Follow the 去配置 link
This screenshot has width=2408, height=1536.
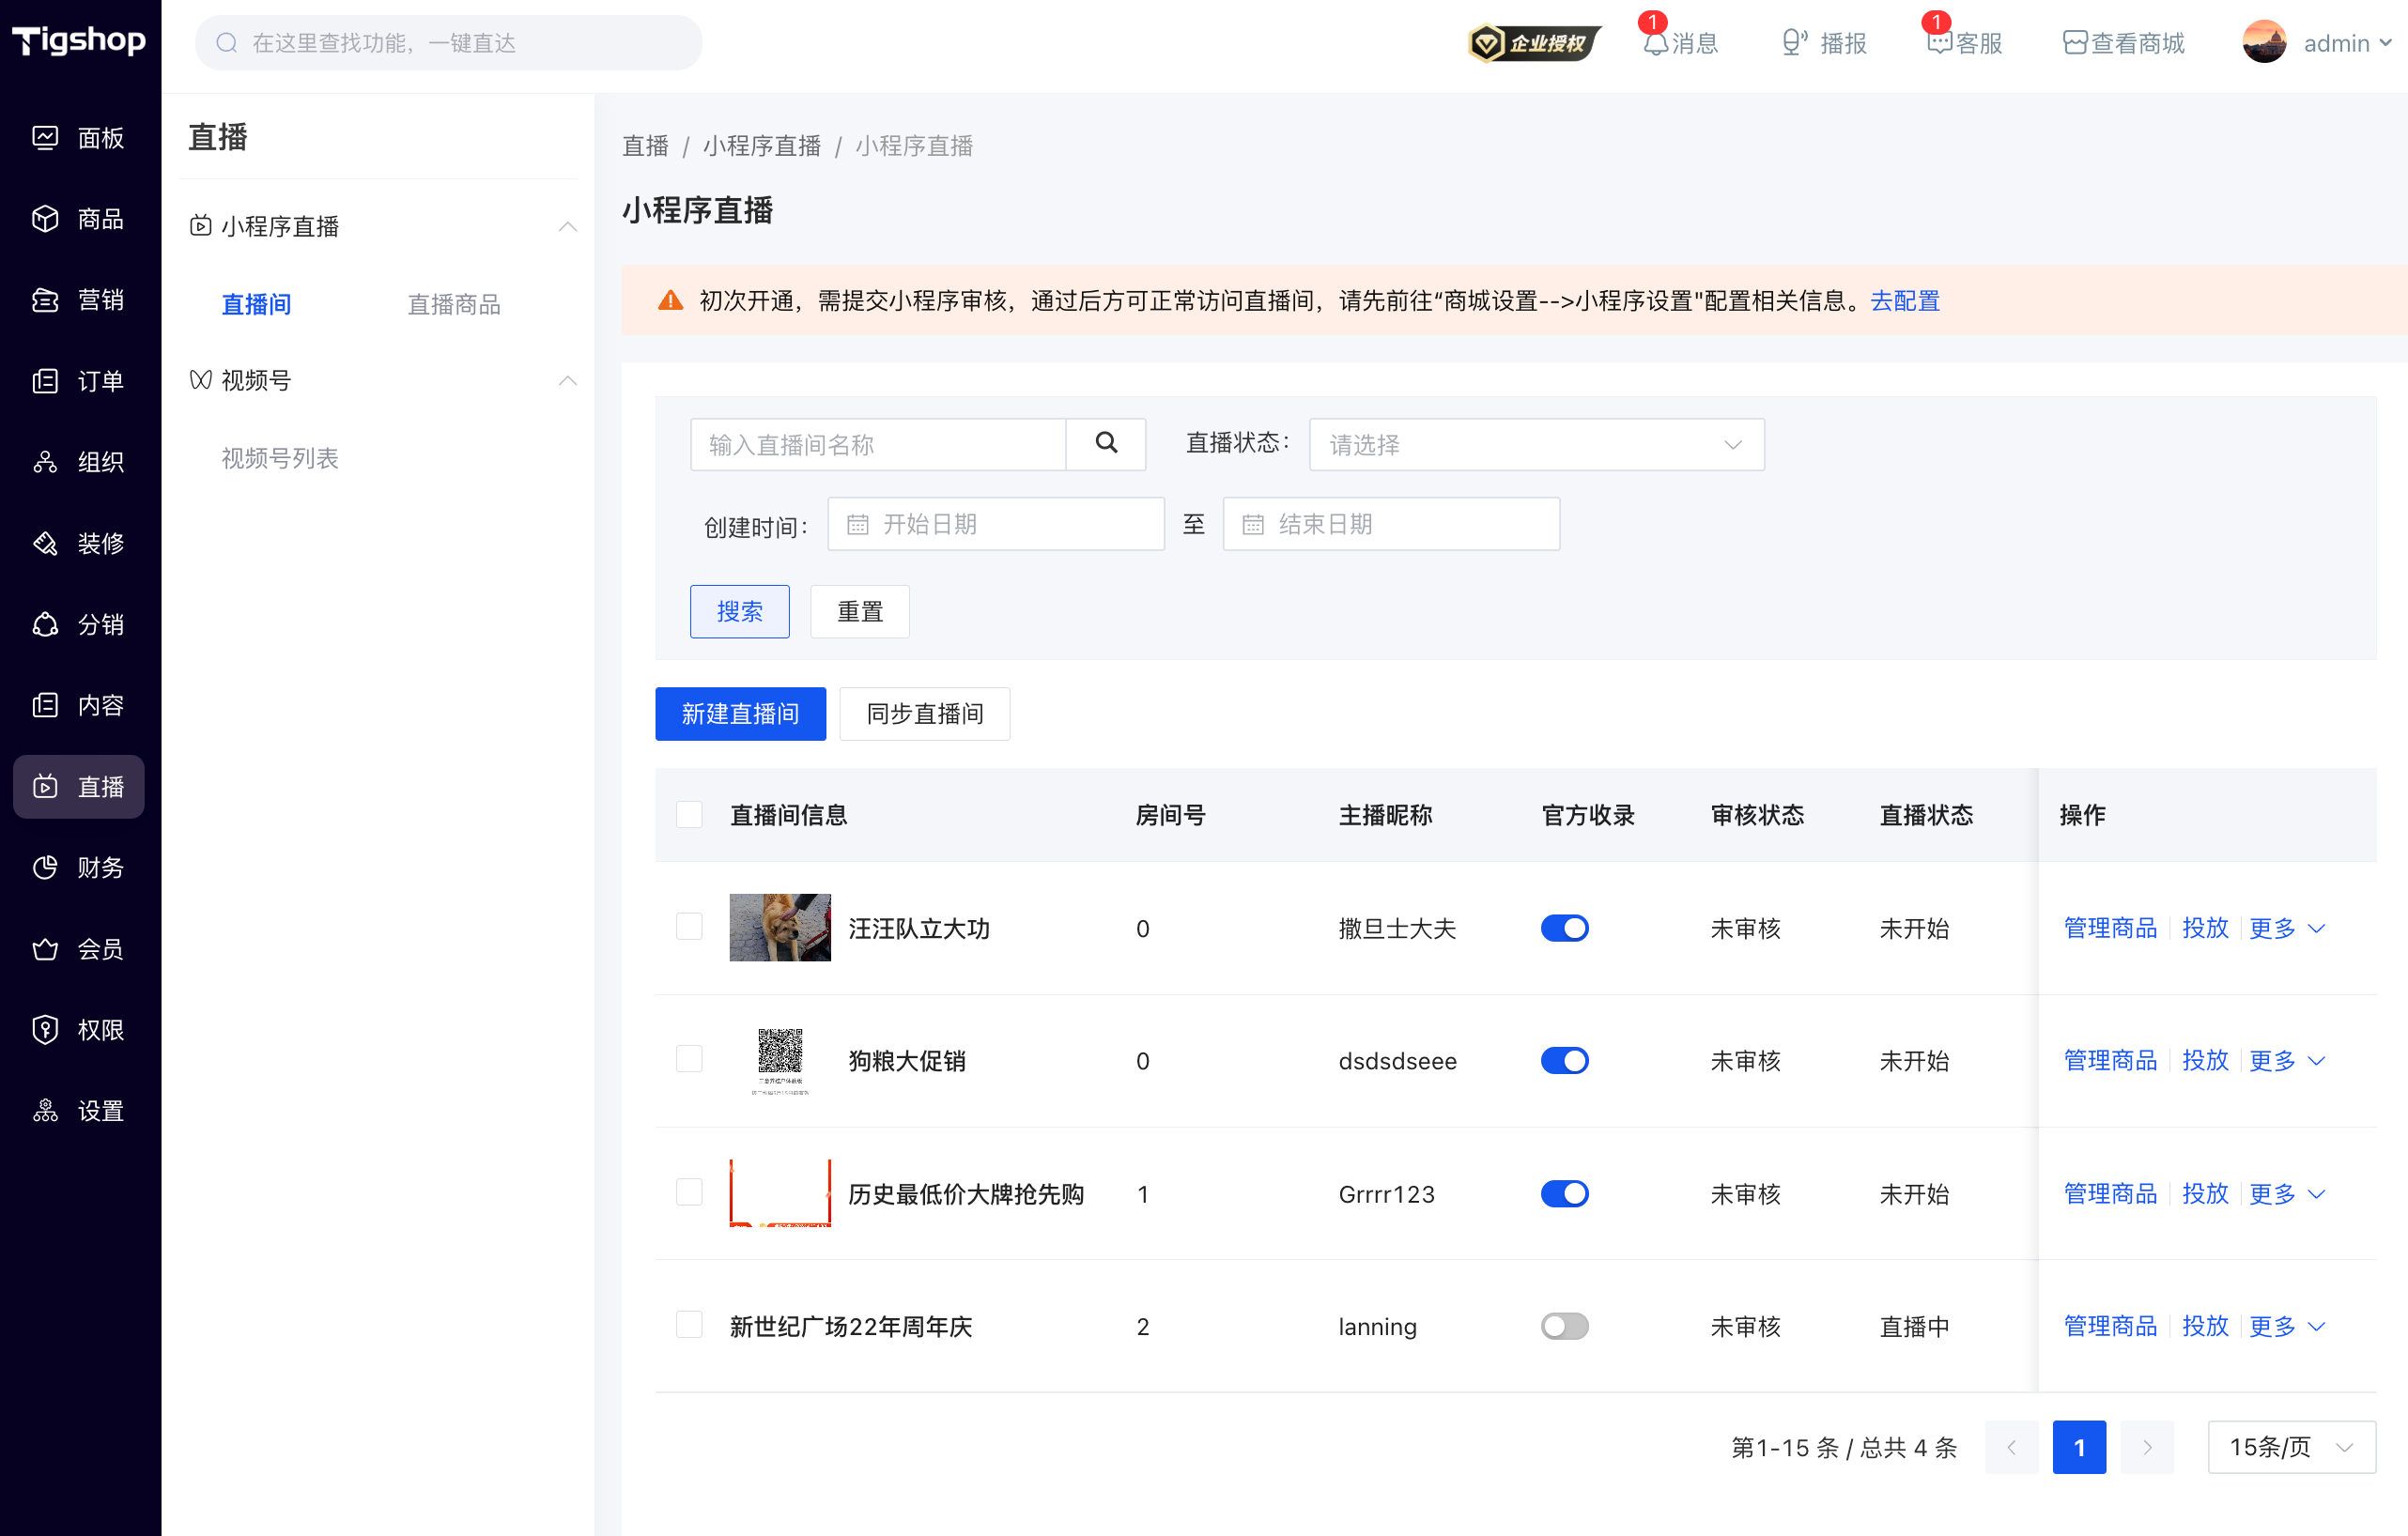click(x=1904, y=300)
